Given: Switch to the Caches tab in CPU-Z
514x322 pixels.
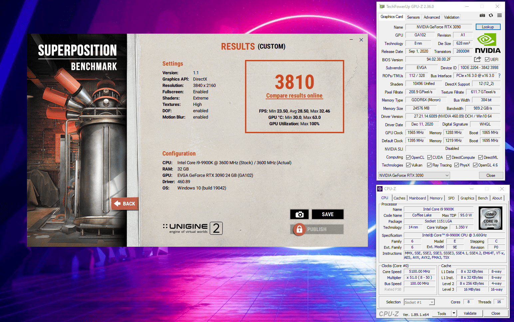Looking at the screenshot, I should [x=399, y=198].
